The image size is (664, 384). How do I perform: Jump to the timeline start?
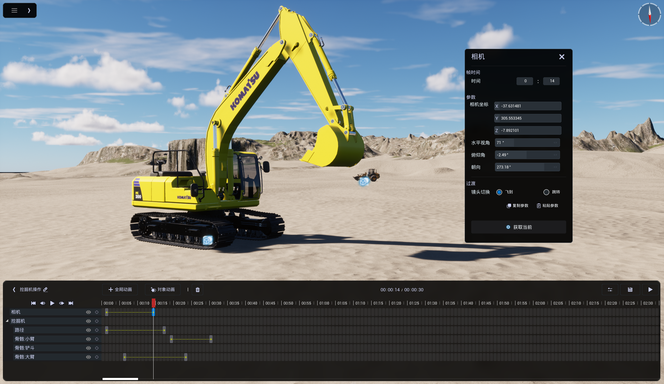33,303
